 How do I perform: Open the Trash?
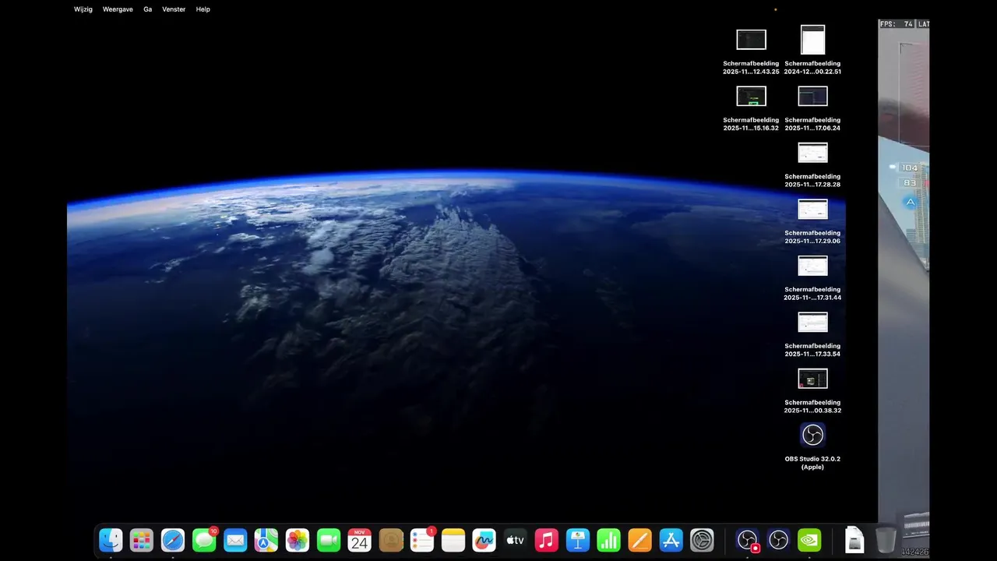886,540
